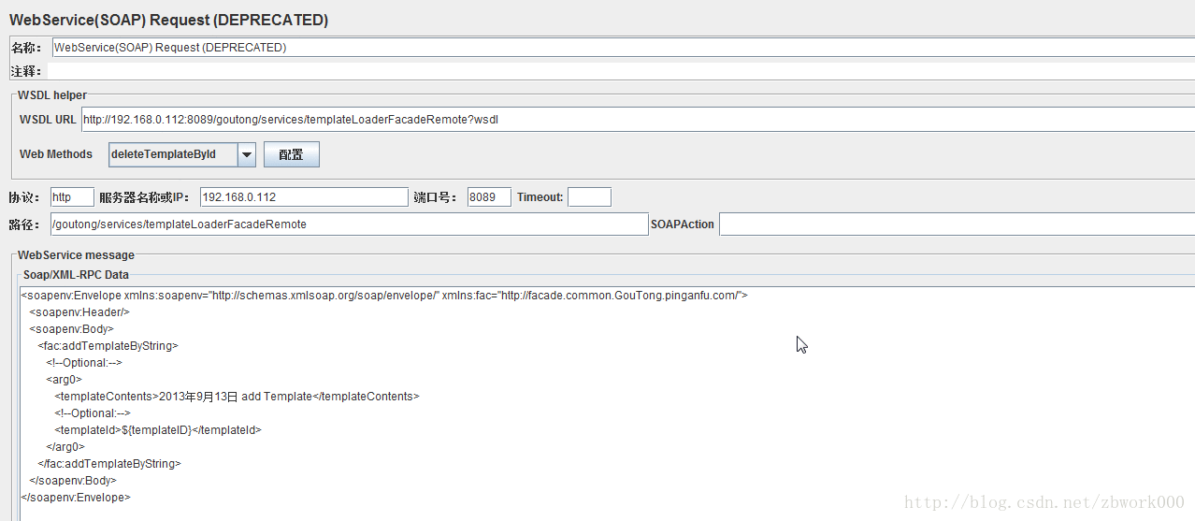Focus the 名称 name input field
This screenshot has width=1195, height=521.
(x=623, y=47)
